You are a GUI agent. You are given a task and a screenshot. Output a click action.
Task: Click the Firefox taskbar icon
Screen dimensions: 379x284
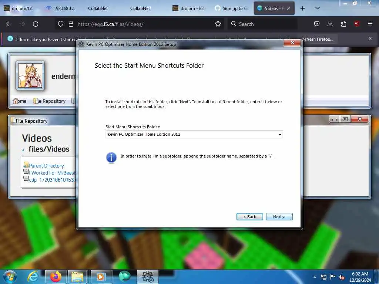pyautogui.click(x=56, y=277)
